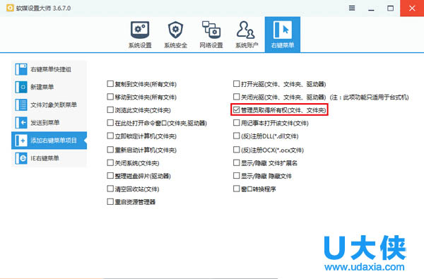Click the 发送到菜单 sidebar icon
This screenshot has height=279, width=424.
point(21,123)
